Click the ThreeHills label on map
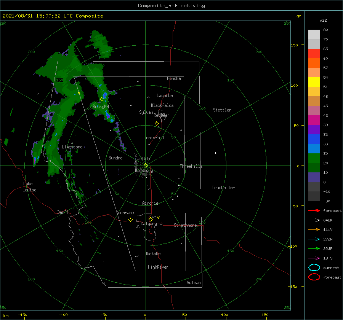343x320 pixels. click(x=191, y=166)
